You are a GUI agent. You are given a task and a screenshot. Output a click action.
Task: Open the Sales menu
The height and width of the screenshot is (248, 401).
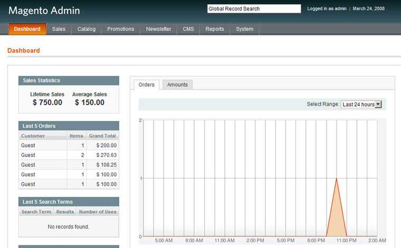click(x=59, y=29)
